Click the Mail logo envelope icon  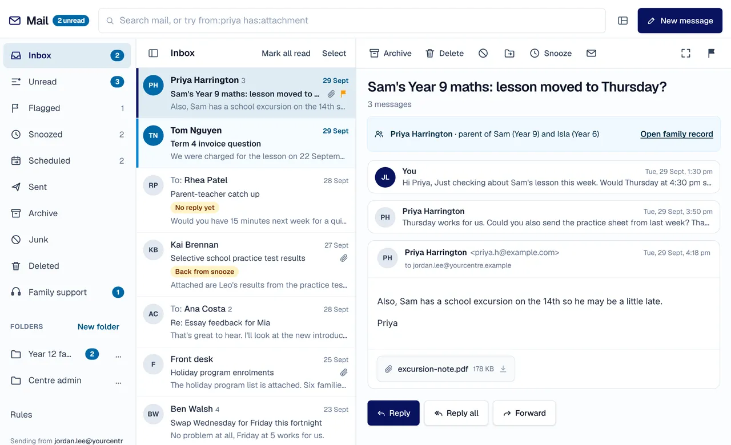(15, 21)
